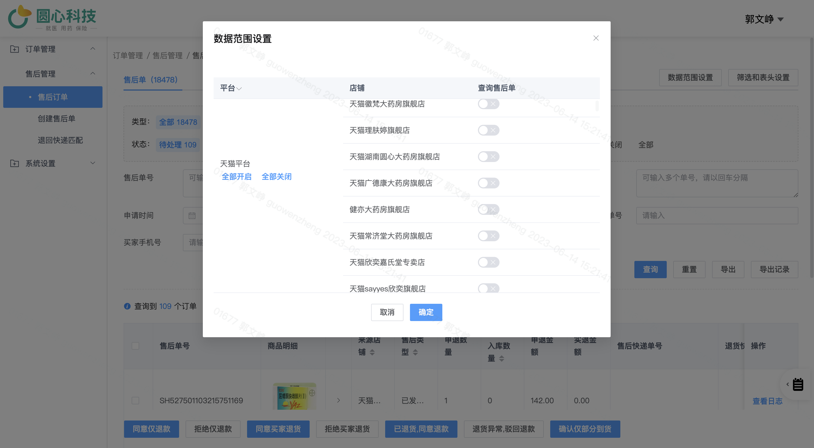Select 售后订单 in the sidebar

pyautogui.click(x=53, y=97)
